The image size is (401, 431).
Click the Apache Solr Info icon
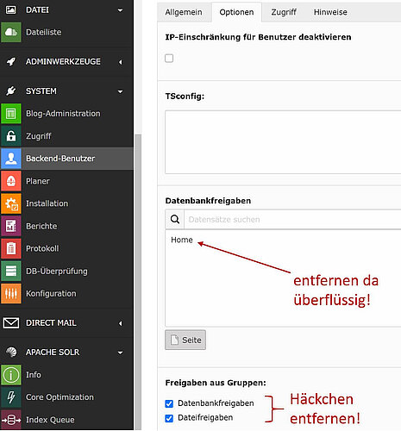(11, 375)
